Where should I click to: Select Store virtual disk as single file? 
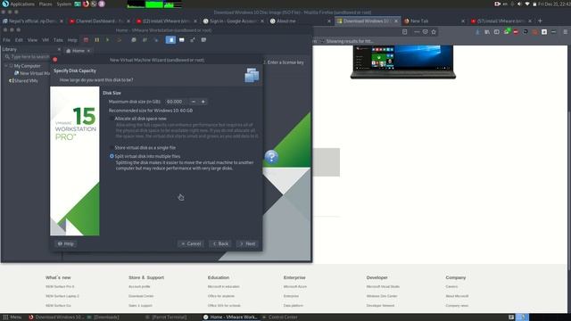pyautogui.click(x=143, y=148)
